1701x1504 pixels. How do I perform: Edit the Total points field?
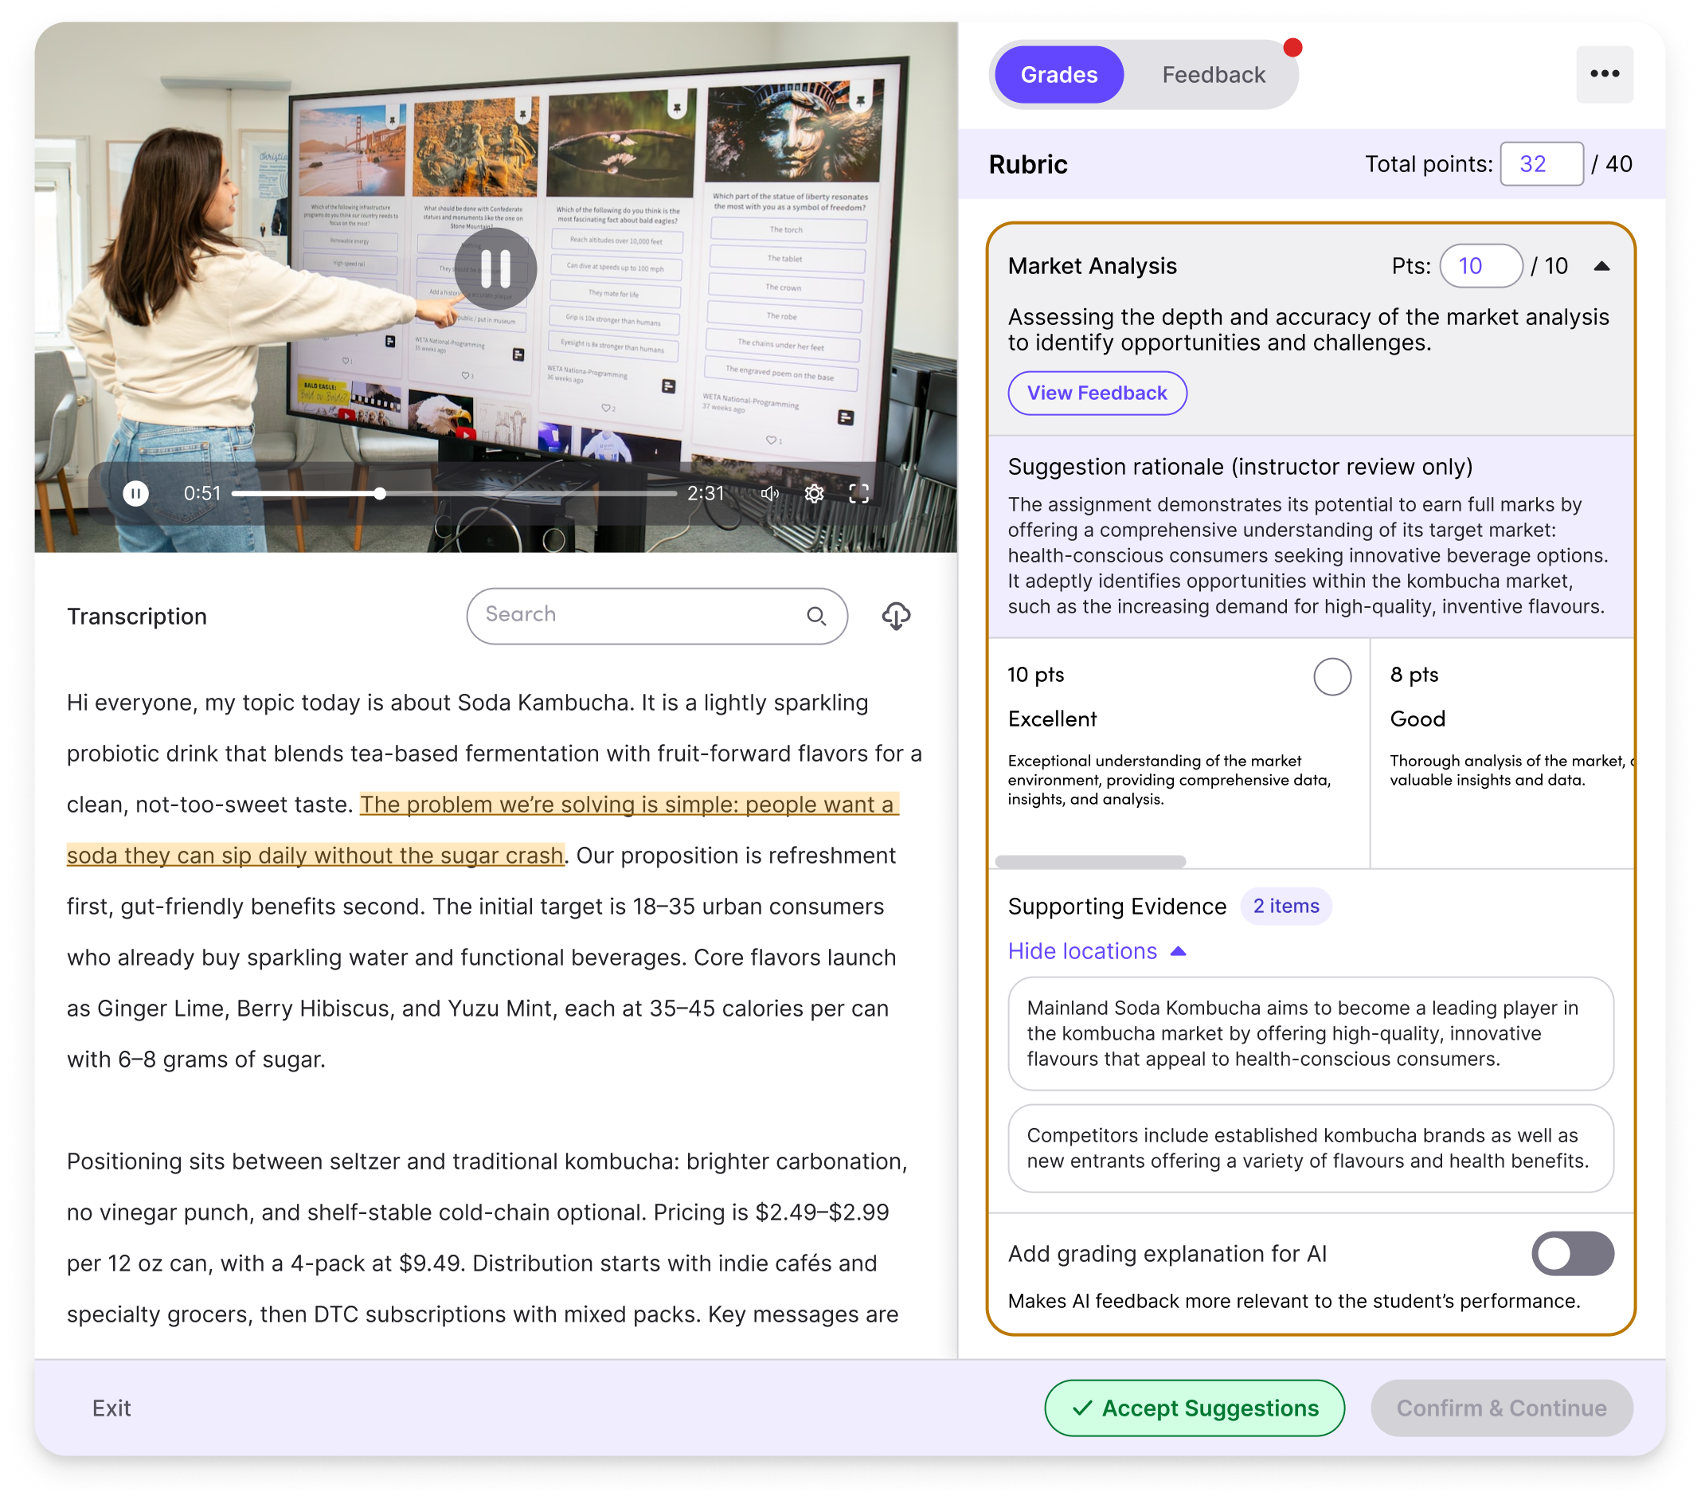tap(1541, 164)
